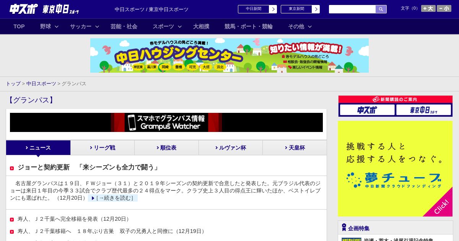Click the 中スポ subscription button in sidebar
The width and height of the screenshot is (459, 241).
(x=367, y=110)
